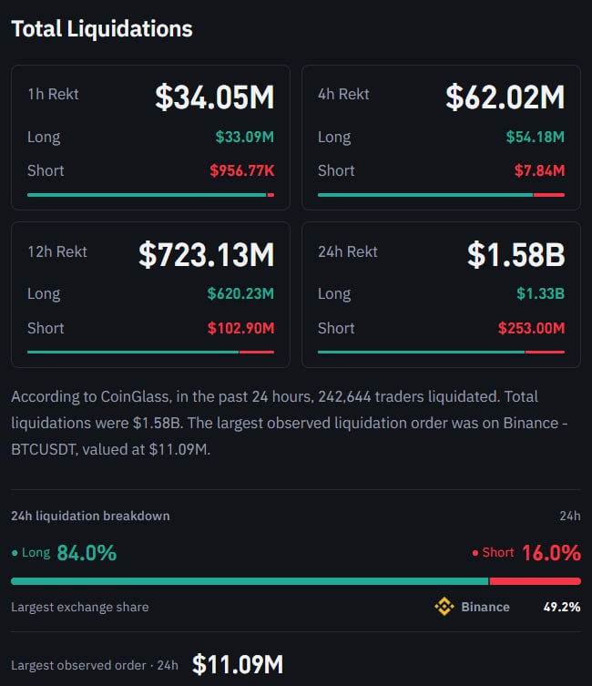This screenshot has width=592, height=686.
Task: Click the 24h liquidation breakdown heading
Action: click(90, 516)
